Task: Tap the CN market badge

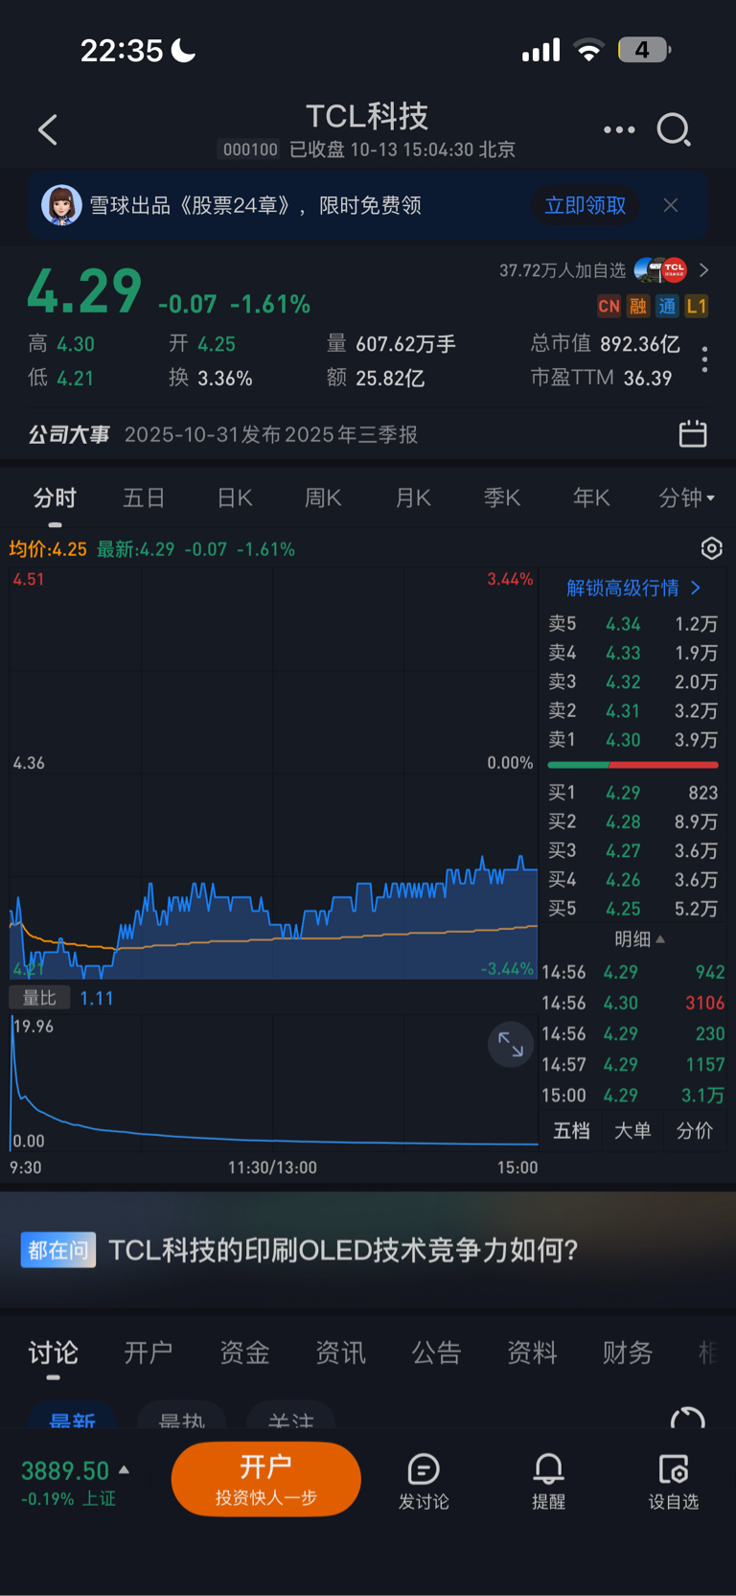Action: [609, 307]
